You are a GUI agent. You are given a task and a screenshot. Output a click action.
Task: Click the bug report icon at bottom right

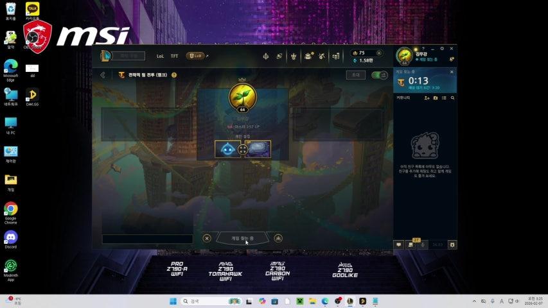click(x=452, y=244)
